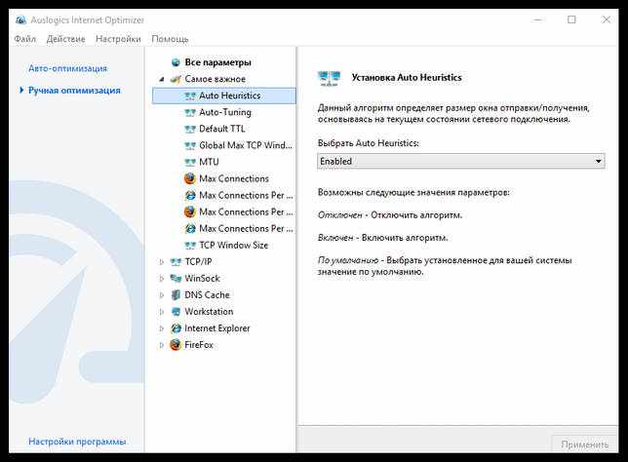Image resolution: width=628 pixels, height=462 pixels.
Task: Open the Действие menu
Action: pyautogui.click(x=65, y=39)
